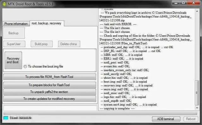202x125 pixels.
Task: Click log line 'system.ext4.img: md5 OK'
Action: [129, 105]
